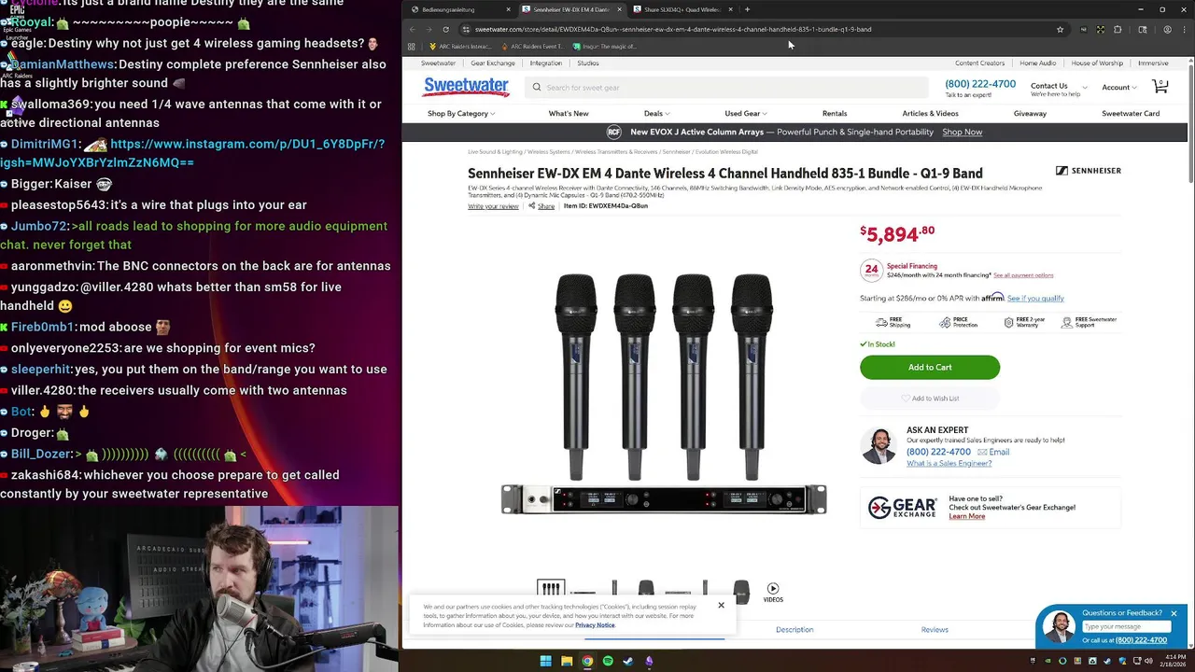Image resolution: width=1195 pixels, height=672 pixels.
Task: Open the Reviews tab
Action: coord(935,630)
